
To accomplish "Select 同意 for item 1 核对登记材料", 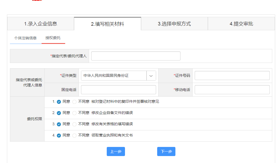I will click(x=59, y=102).
